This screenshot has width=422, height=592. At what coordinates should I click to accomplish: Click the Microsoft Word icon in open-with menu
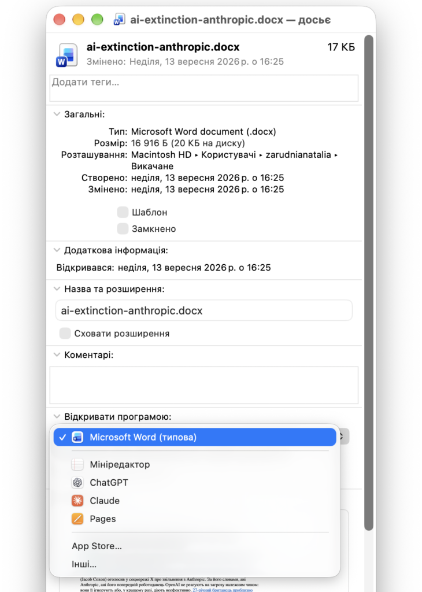click(x=77, y=437)
